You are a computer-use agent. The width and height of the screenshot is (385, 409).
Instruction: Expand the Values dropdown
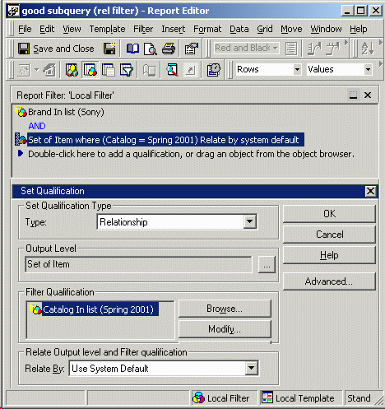[x=368, y=69]
